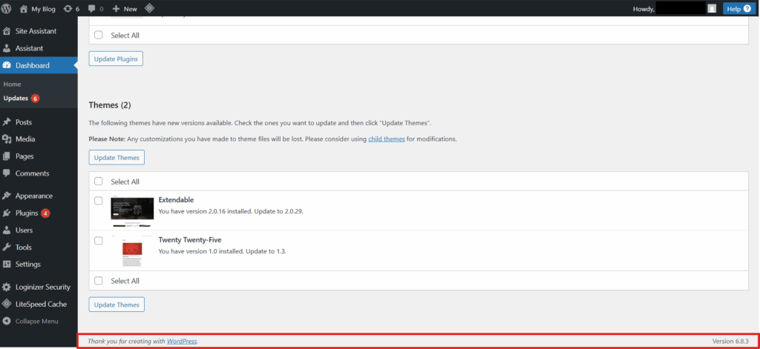
Task: Open the Pages menu item
Action: [x=24, y=156]
